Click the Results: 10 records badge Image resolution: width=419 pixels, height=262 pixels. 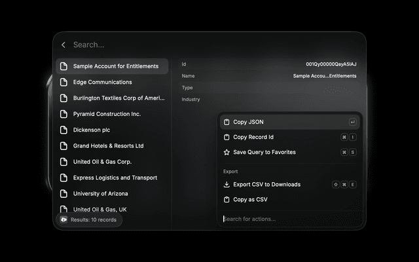click(x=89, y=220)
